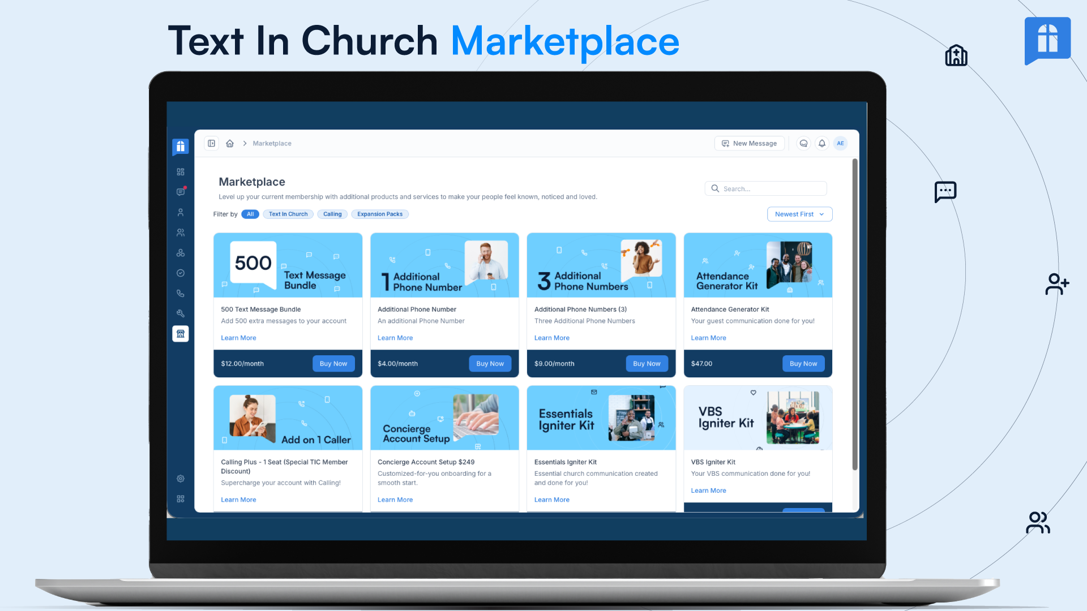
Task: Open the Concierge Account Setup thumbnail
Action: pyautogui.click(x=444, y=418)
